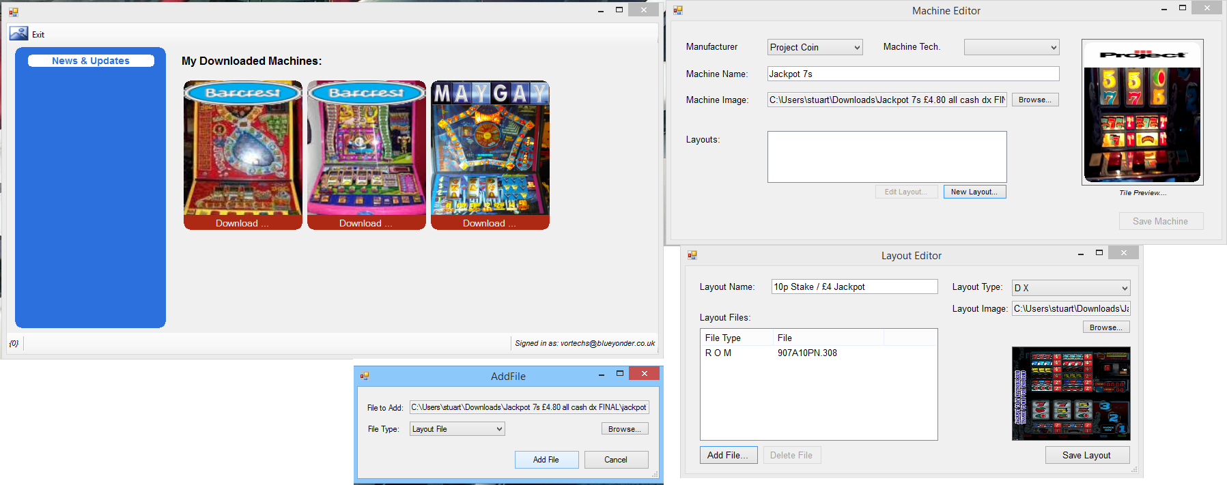Viewport: 1227px width, 485px height.
Task: Click the layout image preview thumbnail
Action: click(1071, 394)
